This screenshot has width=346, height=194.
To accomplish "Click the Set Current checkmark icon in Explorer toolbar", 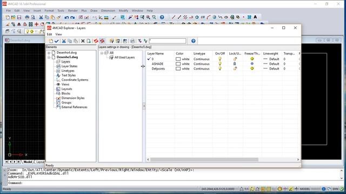I will [x=56, y=41].
